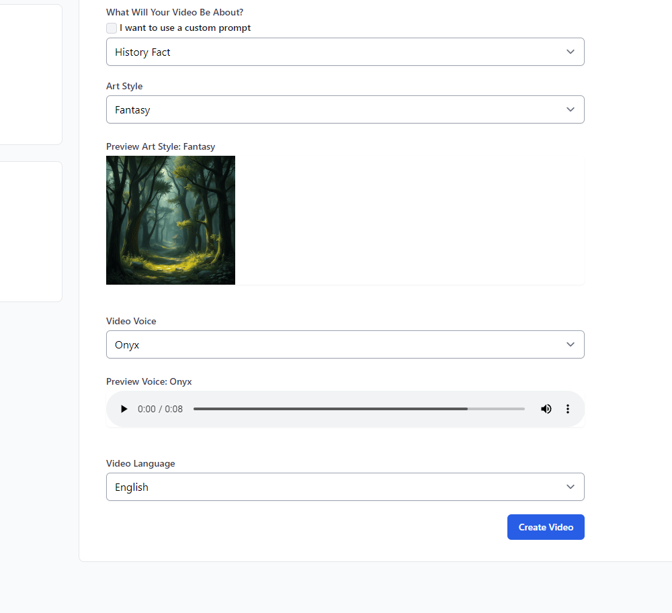Click the 'Preview Art Style: Fantasy' label
Viewport: 672px width, 613px height.
coord(161,146)
